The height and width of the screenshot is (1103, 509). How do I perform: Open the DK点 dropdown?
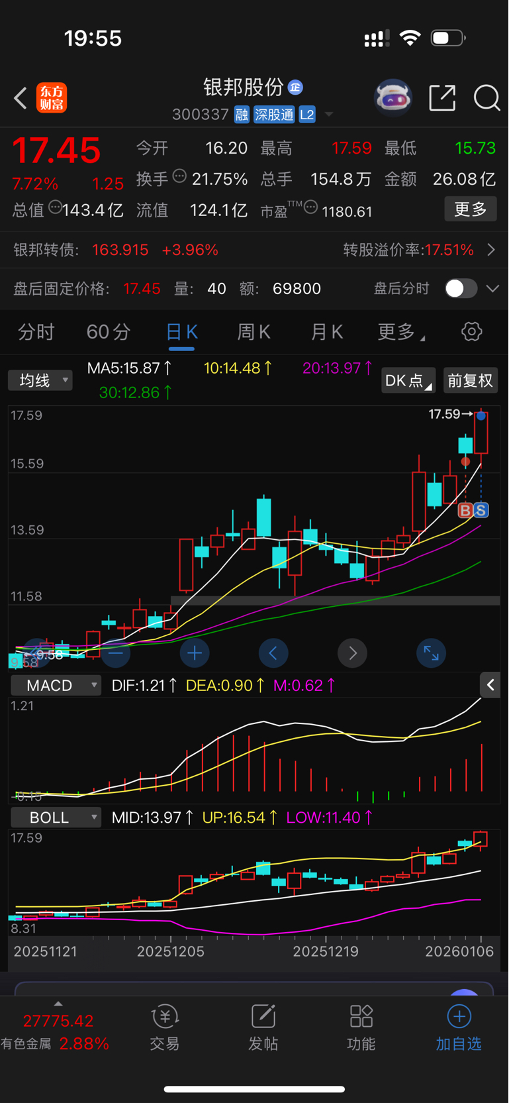(x=408, y=380)
